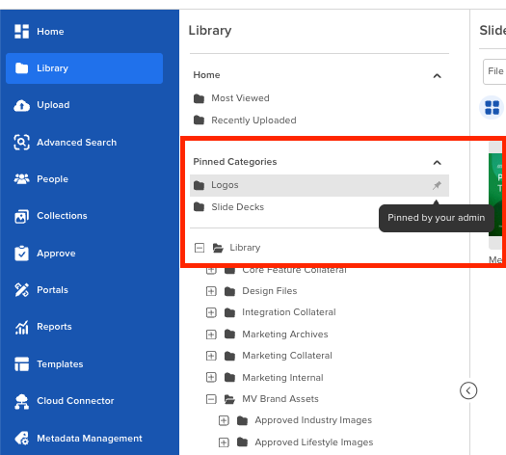Image resolution: width=506 pixels, height=455 pixels.
Task: Collapse the MV Brand Assets folder
Action: (211, 399)
